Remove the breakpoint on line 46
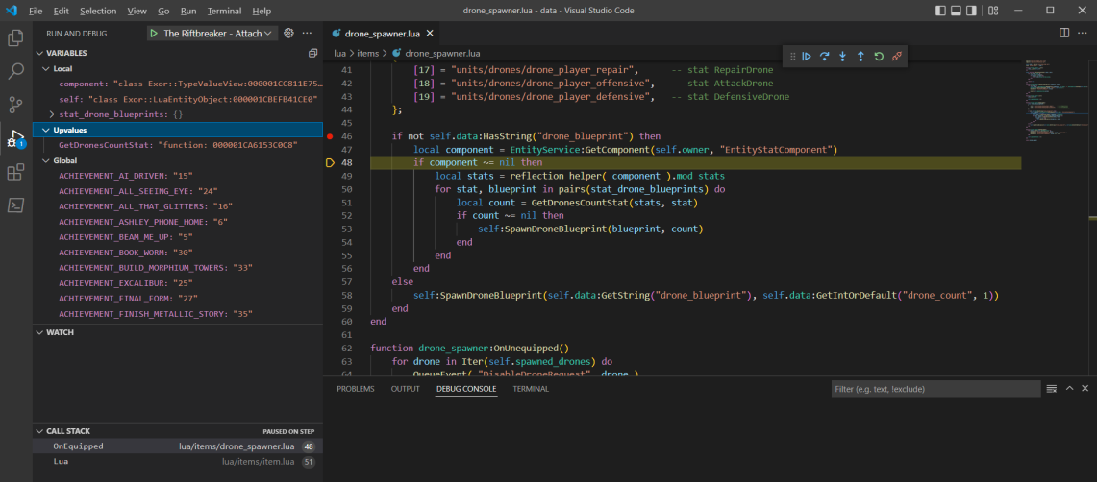The height and width of the screenshot is (482, 1097). (330, 136)
